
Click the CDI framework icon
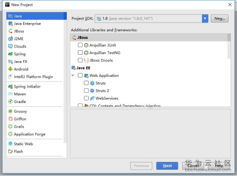pos(86,106)
